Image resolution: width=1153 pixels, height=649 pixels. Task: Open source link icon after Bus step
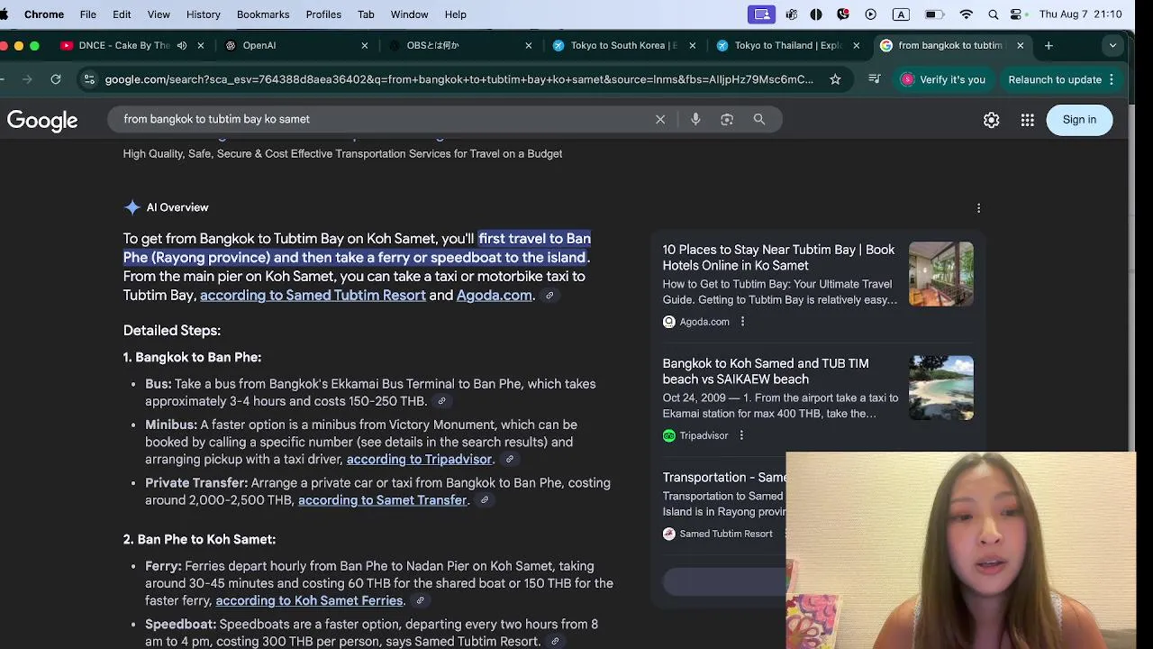click(441, 401)
